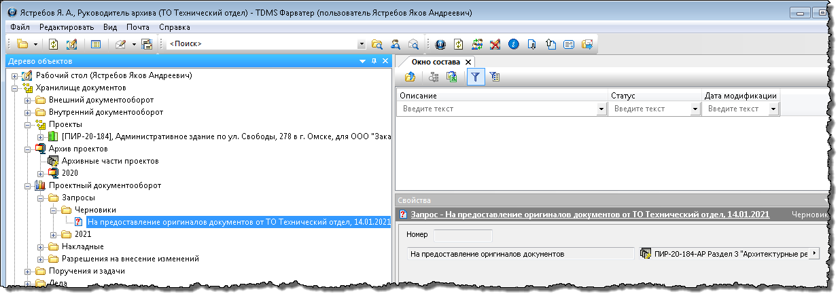The width and height of the screenshot is (840, 296).
Task: Click the message card toolbar icon
Action: (569, 44)
